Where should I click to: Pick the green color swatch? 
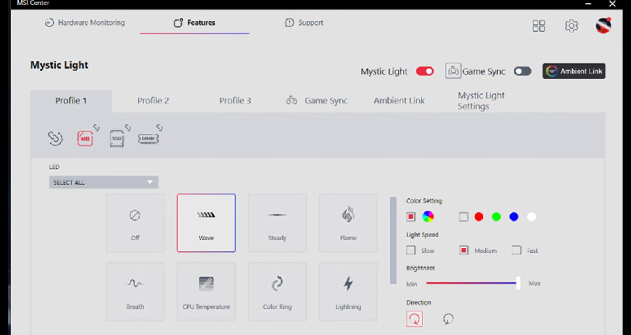coord(496,217)
